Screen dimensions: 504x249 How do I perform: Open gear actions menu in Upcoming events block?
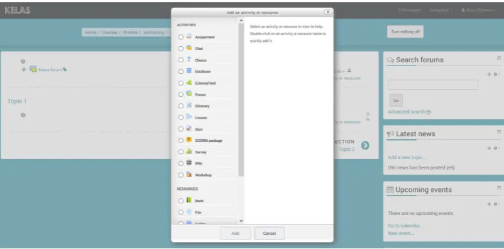point(497,204)
